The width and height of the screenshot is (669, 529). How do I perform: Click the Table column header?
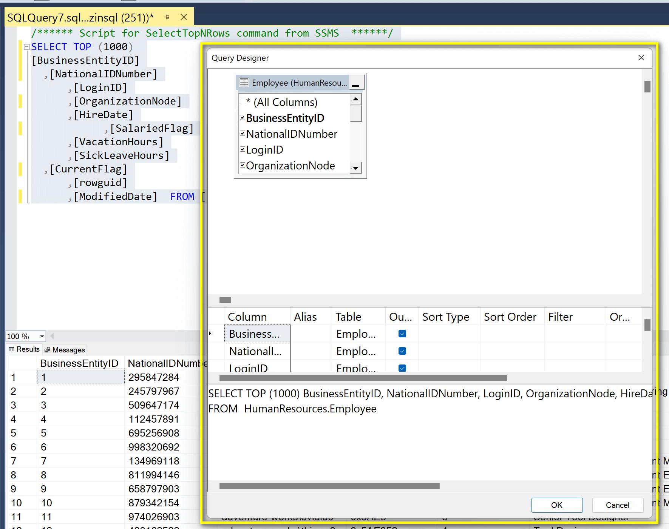pos(358,317)
